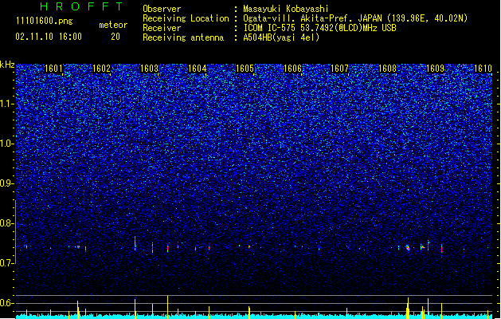Click the 1.1 kHz axis label
501x319 pixels.
(x=7, y=104)
